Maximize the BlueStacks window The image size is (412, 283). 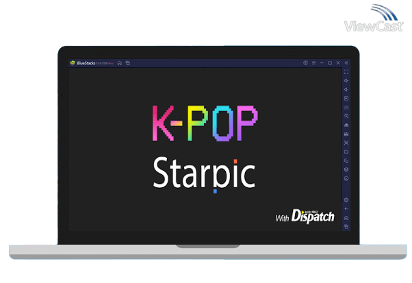click(x=330, y=63)
